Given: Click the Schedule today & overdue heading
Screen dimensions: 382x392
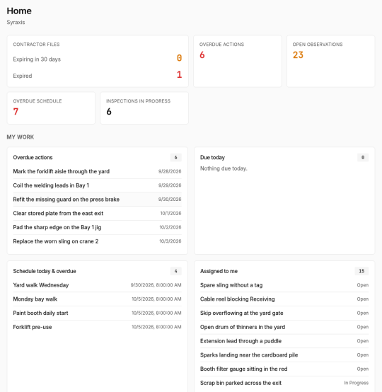Looking at the screenshot, I should click(45, 271).
